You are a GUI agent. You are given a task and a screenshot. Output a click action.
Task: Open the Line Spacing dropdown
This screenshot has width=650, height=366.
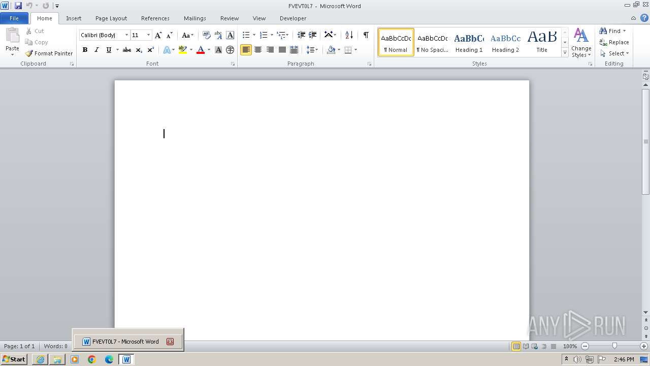point(312,50)
